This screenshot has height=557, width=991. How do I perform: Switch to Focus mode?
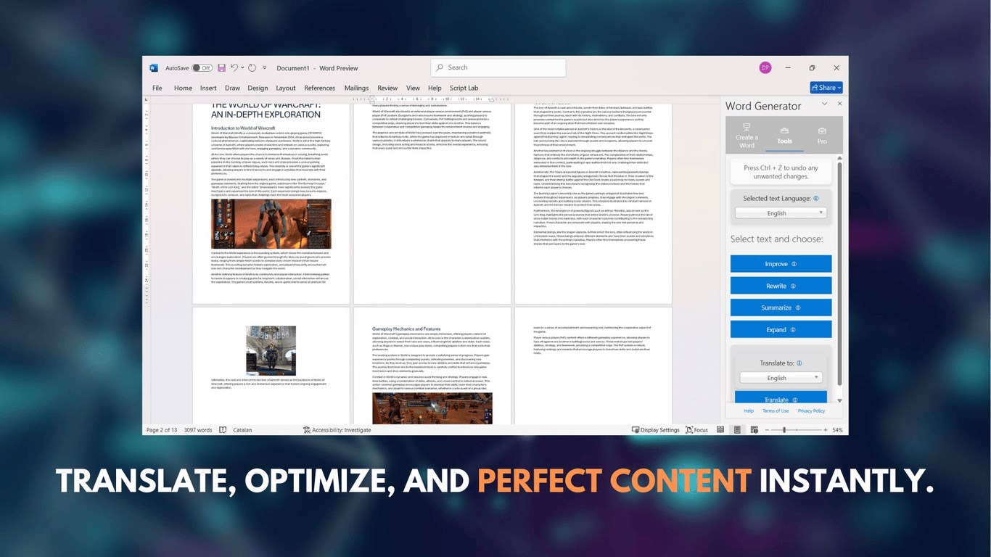[696, 430]
